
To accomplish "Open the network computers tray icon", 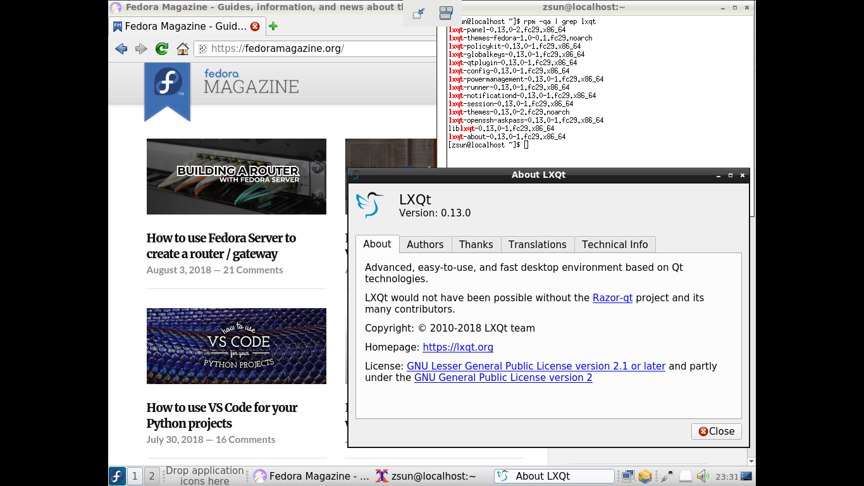I will [x=628, y=476].
